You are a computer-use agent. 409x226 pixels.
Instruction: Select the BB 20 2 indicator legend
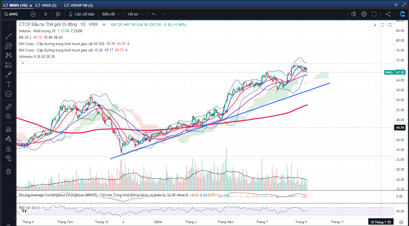click(x=25, y=37)
